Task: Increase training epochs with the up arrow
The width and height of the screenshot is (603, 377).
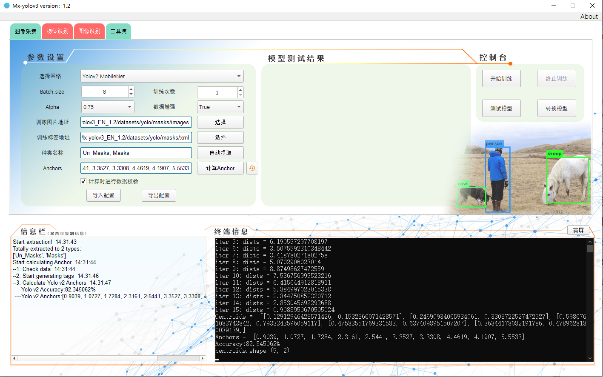Action: pos(240,89)
